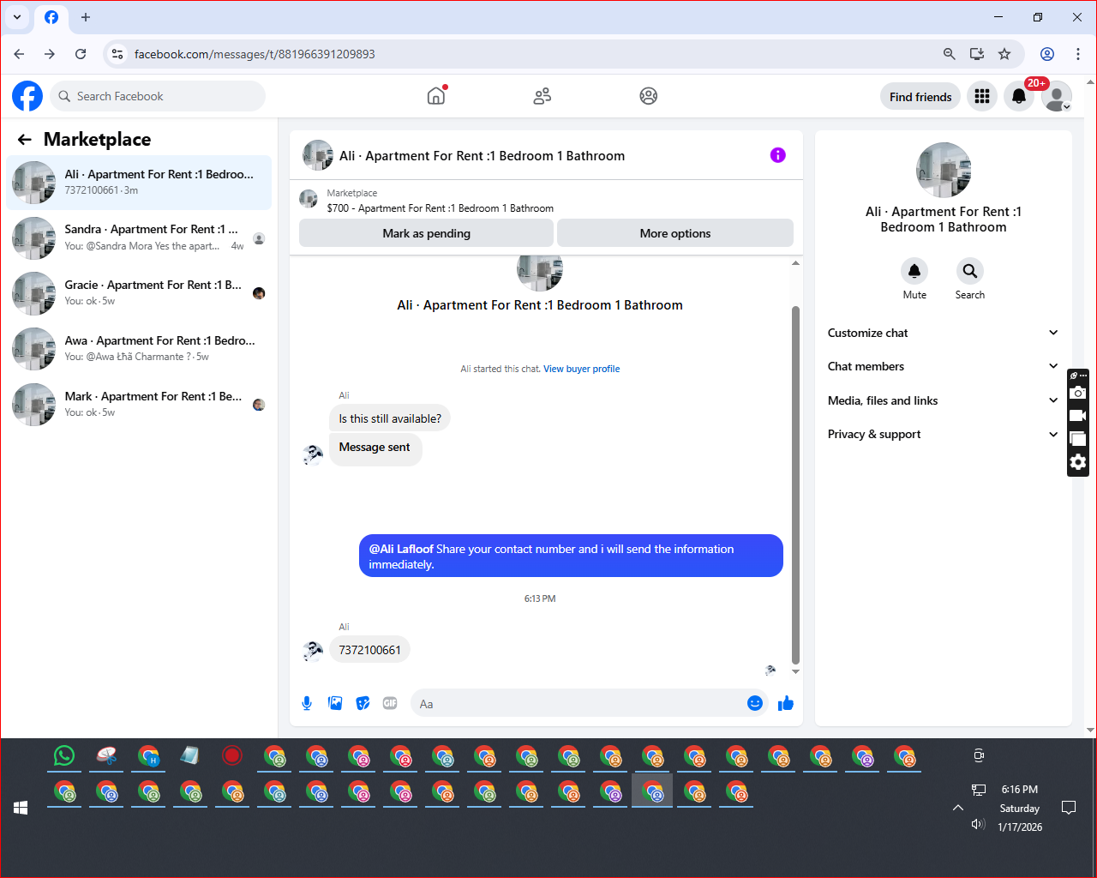
Task: Click the Chrome zoom magnifier icon in the address bar
Action: pyautogui.click(x=949, y=54)
